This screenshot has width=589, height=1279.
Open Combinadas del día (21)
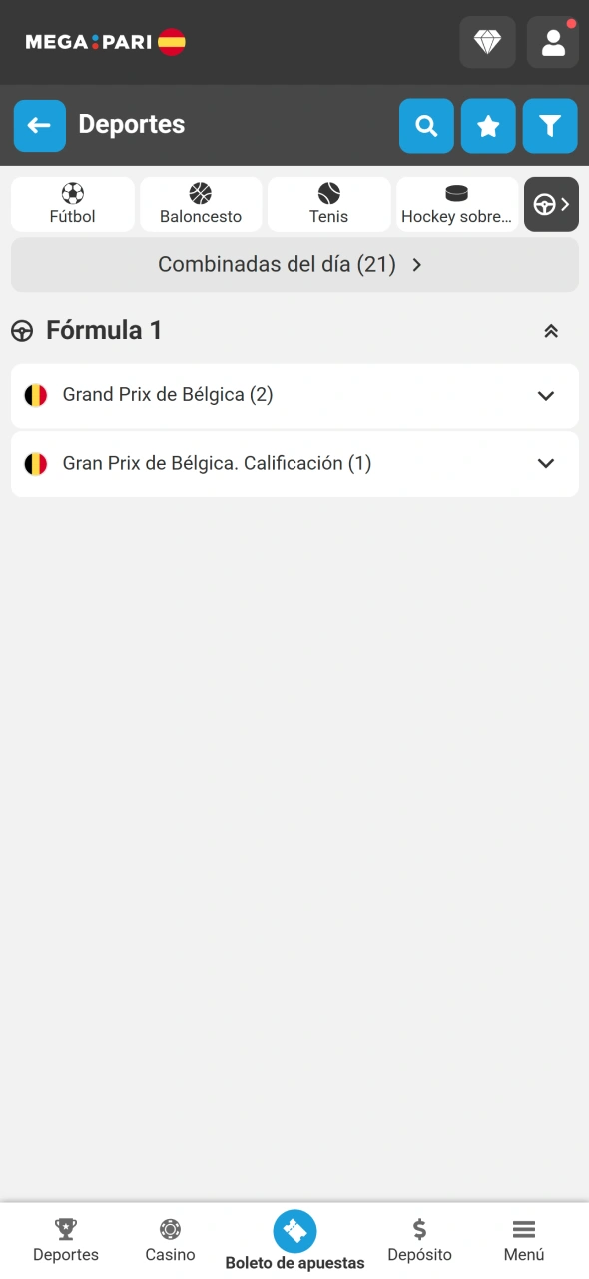(294, 265)
